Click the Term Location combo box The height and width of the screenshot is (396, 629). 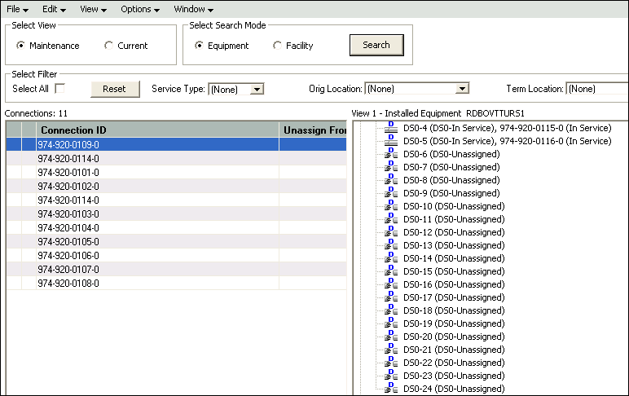[597, 89]
